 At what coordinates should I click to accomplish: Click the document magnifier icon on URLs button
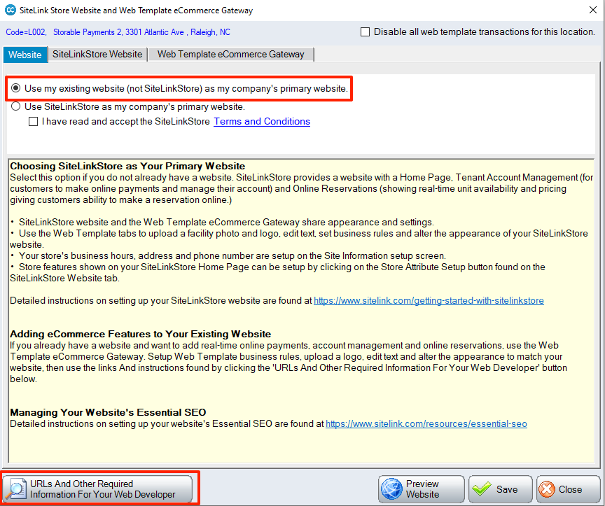coord(15,489)
